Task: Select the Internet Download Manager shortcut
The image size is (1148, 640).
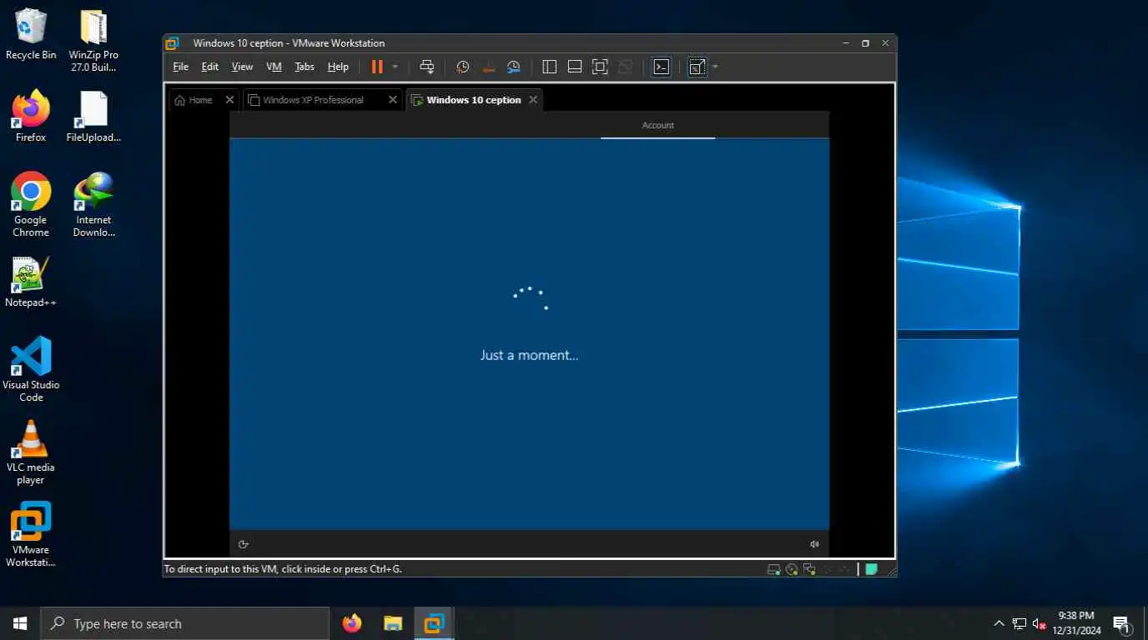Action: 93,204
